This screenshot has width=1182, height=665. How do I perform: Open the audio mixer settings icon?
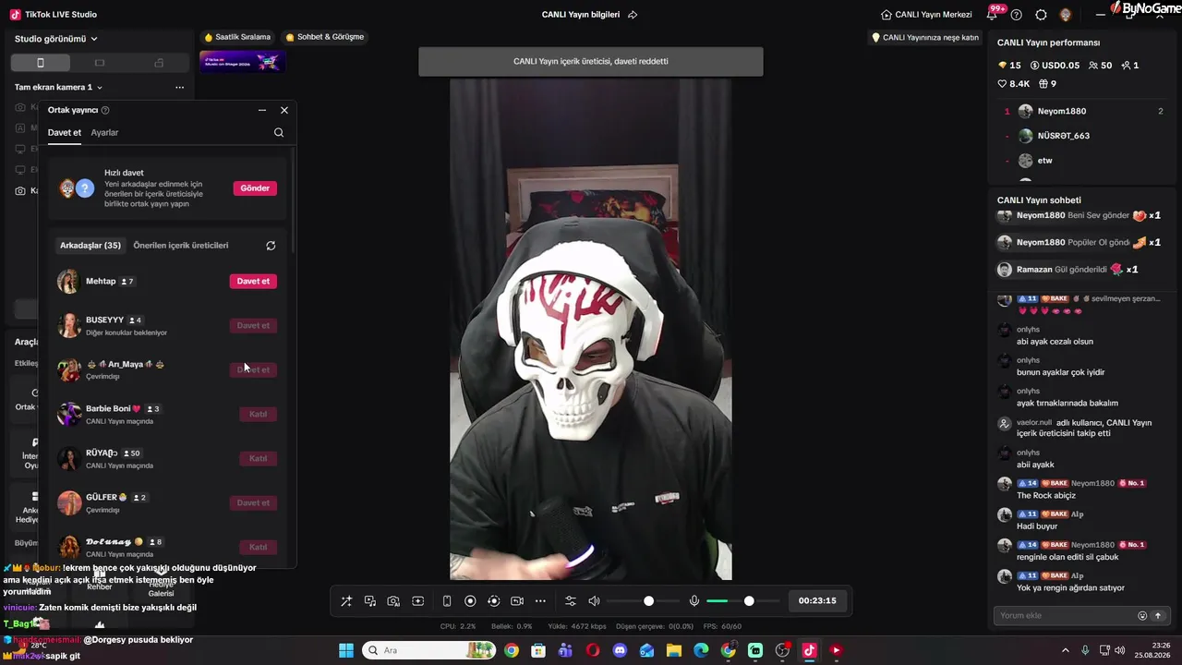click(571, 601)
